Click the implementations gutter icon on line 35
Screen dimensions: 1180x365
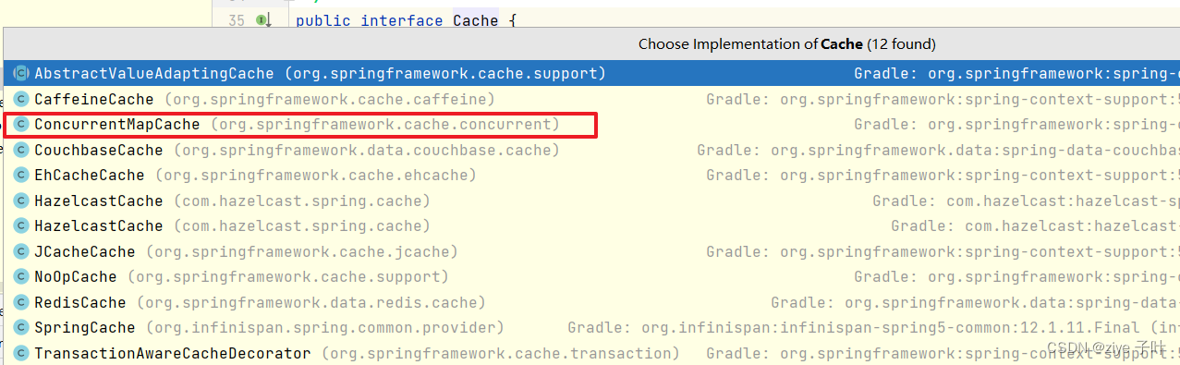(x=263, y=20)
